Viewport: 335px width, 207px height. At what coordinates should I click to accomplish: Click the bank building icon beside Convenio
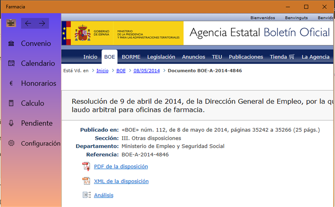[x=11, y=43]
